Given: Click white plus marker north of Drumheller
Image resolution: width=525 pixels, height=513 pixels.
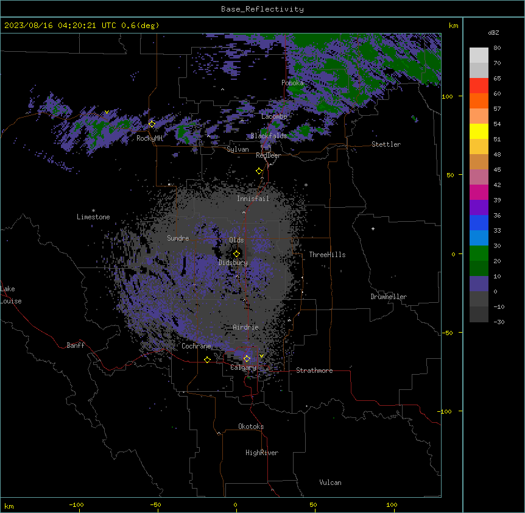Looking at the screenshot, I should 373,228.
